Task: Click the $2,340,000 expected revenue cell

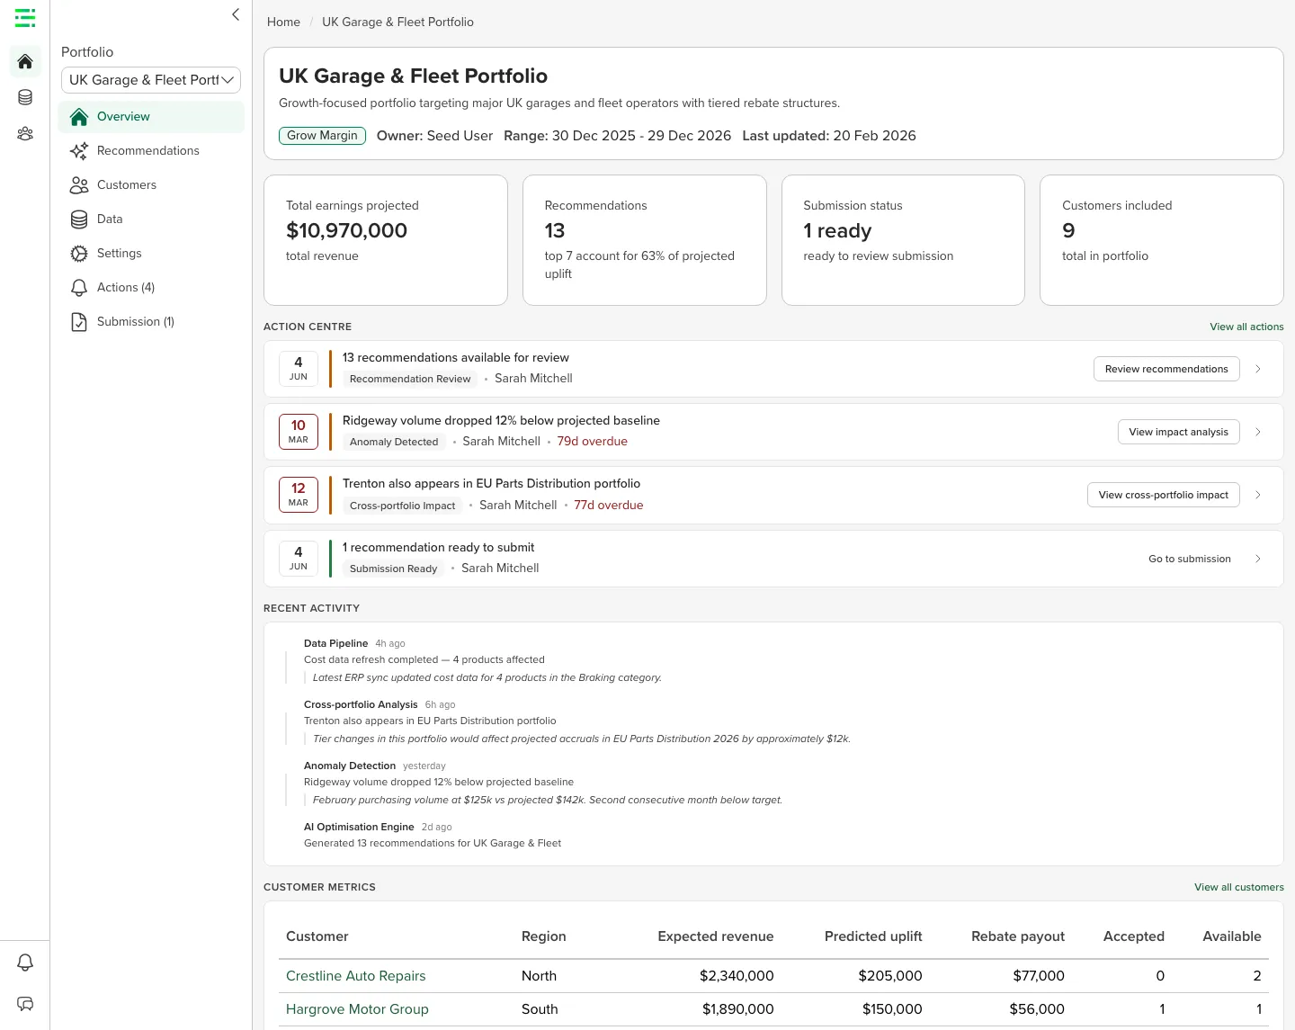Action: click(737, 976)
